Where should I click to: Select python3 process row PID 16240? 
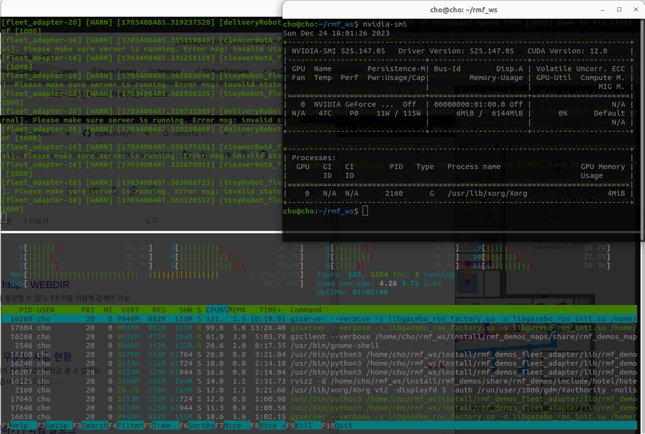pyautogui.click(x=319, y=363)
